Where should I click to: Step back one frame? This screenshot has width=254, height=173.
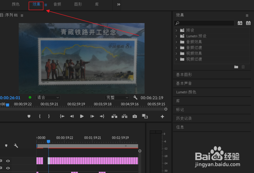click(72, 116)
